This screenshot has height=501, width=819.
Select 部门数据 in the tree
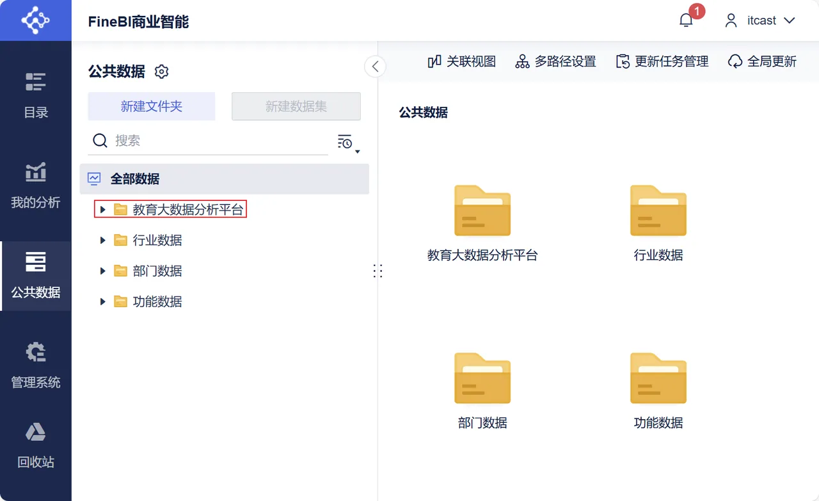pyautogui.click(x=157, y=271)
